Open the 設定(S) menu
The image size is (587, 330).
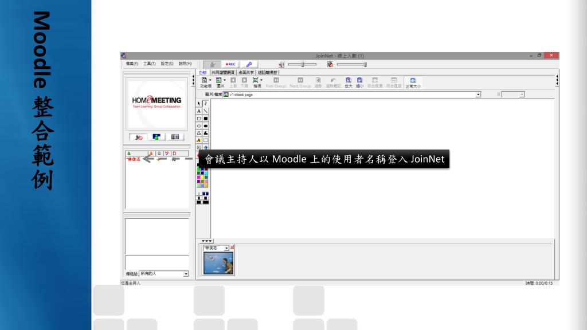(x=167, y=64)
